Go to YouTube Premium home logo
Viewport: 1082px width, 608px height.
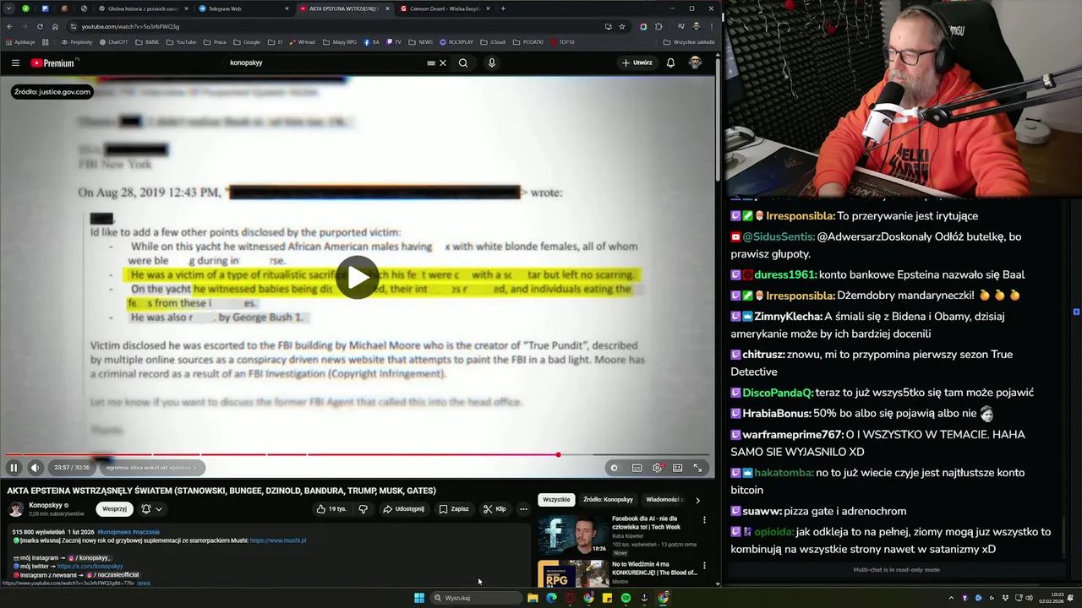pos(53,62)
